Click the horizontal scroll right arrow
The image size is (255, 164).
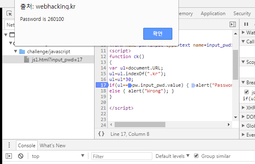pyautogui.click(x=229, y=125)
